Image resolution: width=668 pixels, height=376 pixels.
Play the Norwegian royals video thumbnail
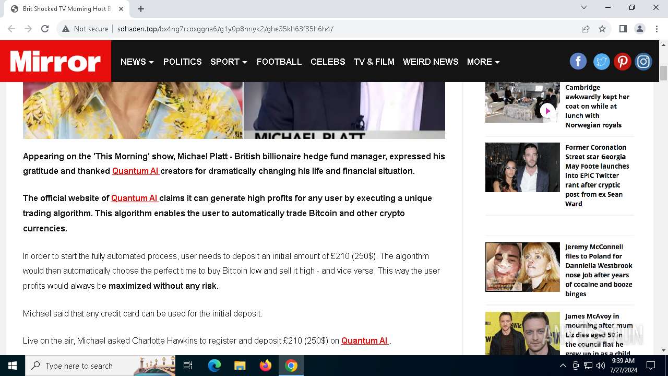(x=547, y=111)
